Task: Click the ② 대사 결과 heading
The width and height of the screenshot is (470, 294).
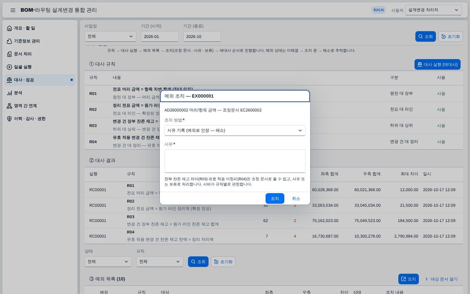Action: (x=102, y=160)
